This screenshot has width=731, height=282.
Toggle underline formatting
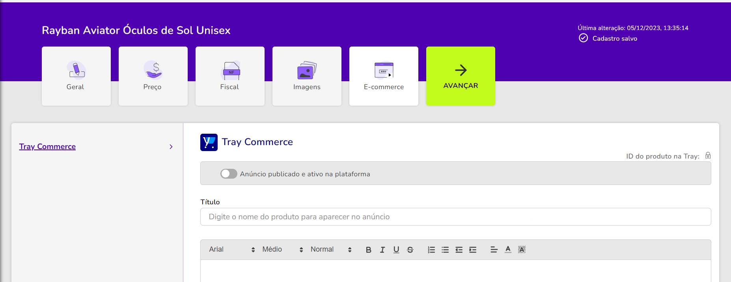click(x=396, y=250)
